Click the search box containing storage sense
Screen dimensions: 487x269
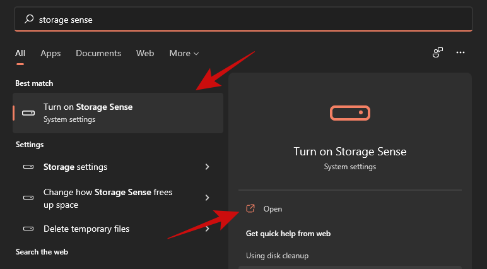(243, 20)
